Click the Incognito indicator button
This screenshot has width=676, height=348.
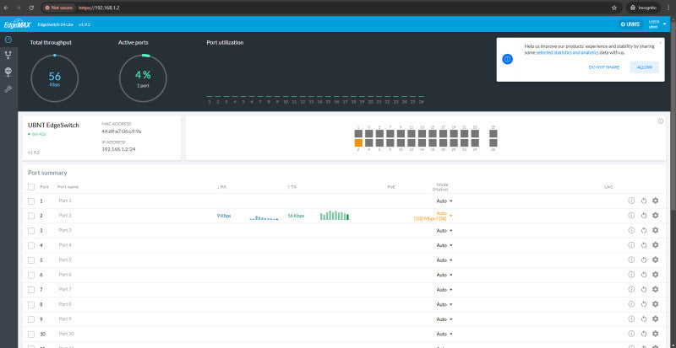[643, 8]
